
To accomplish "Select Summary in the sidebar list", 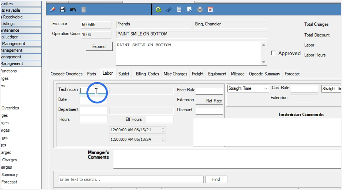I will [9, 175].
